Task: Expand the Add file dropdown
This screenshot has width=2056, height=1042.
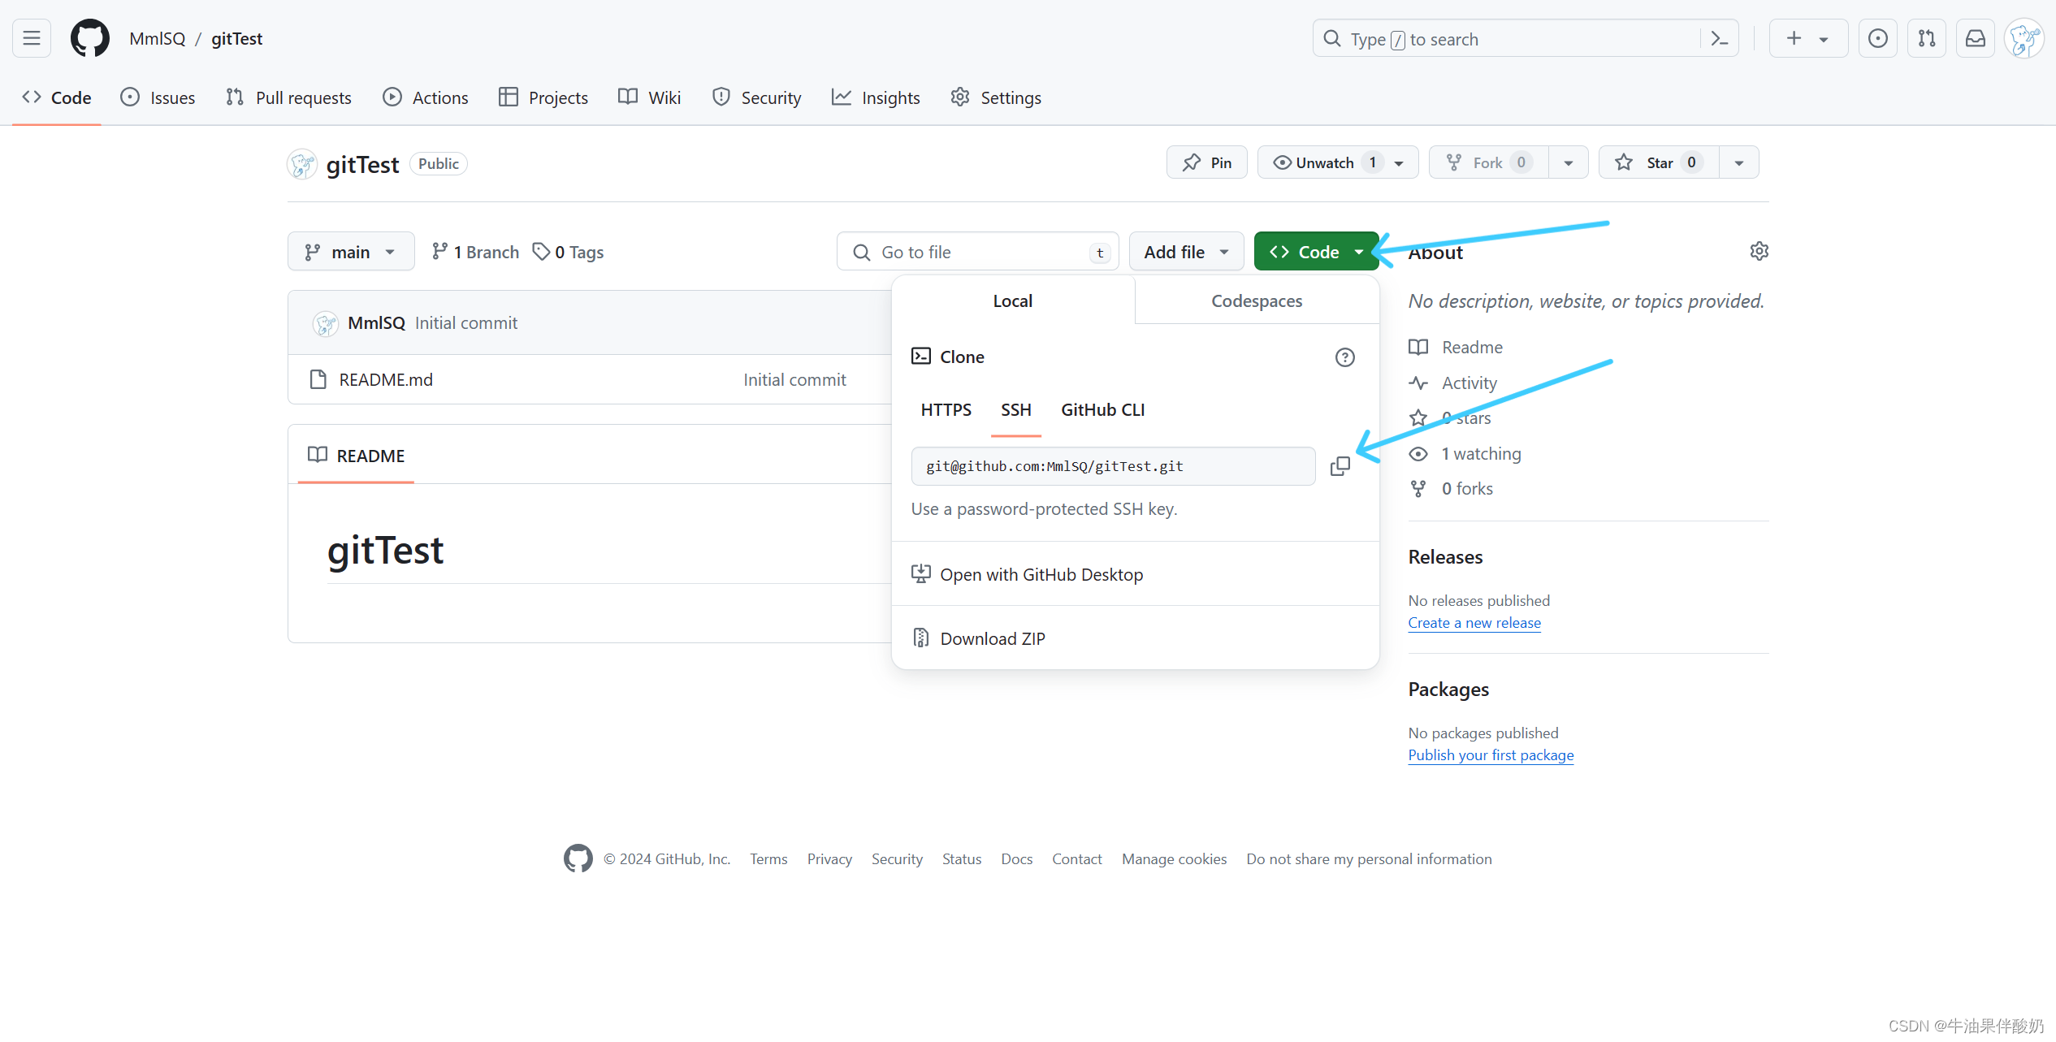Action: coord(1185,252)
